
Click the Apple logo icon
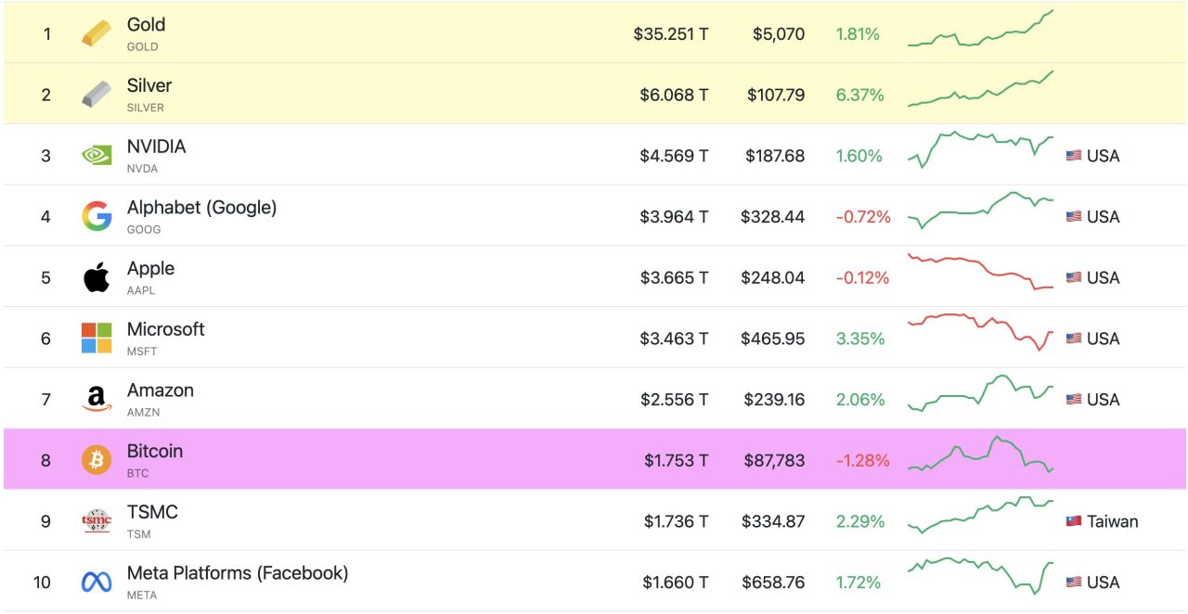(x=97, y=277)
